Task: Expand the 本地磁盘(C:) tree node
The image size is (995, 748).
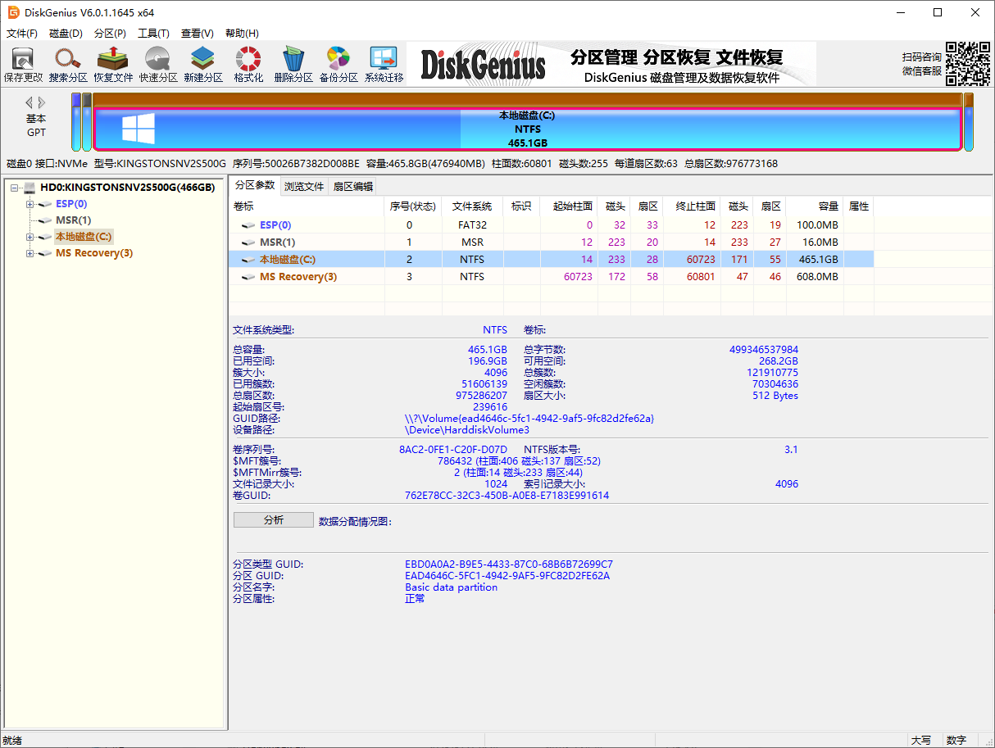Action: tap(30, 237)
